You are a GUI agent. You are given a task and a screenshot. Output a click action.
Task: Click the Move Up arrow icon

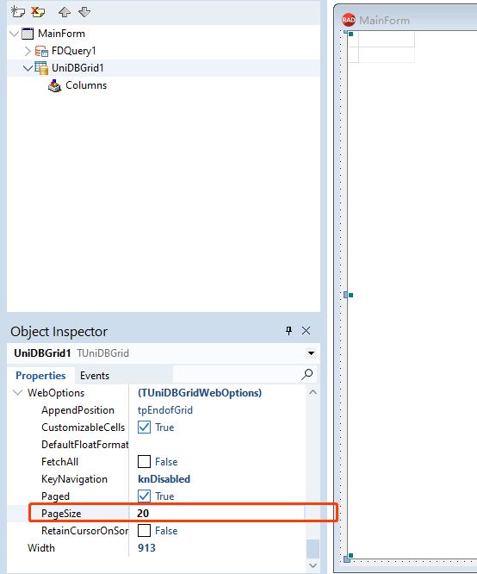pos(65,12)
